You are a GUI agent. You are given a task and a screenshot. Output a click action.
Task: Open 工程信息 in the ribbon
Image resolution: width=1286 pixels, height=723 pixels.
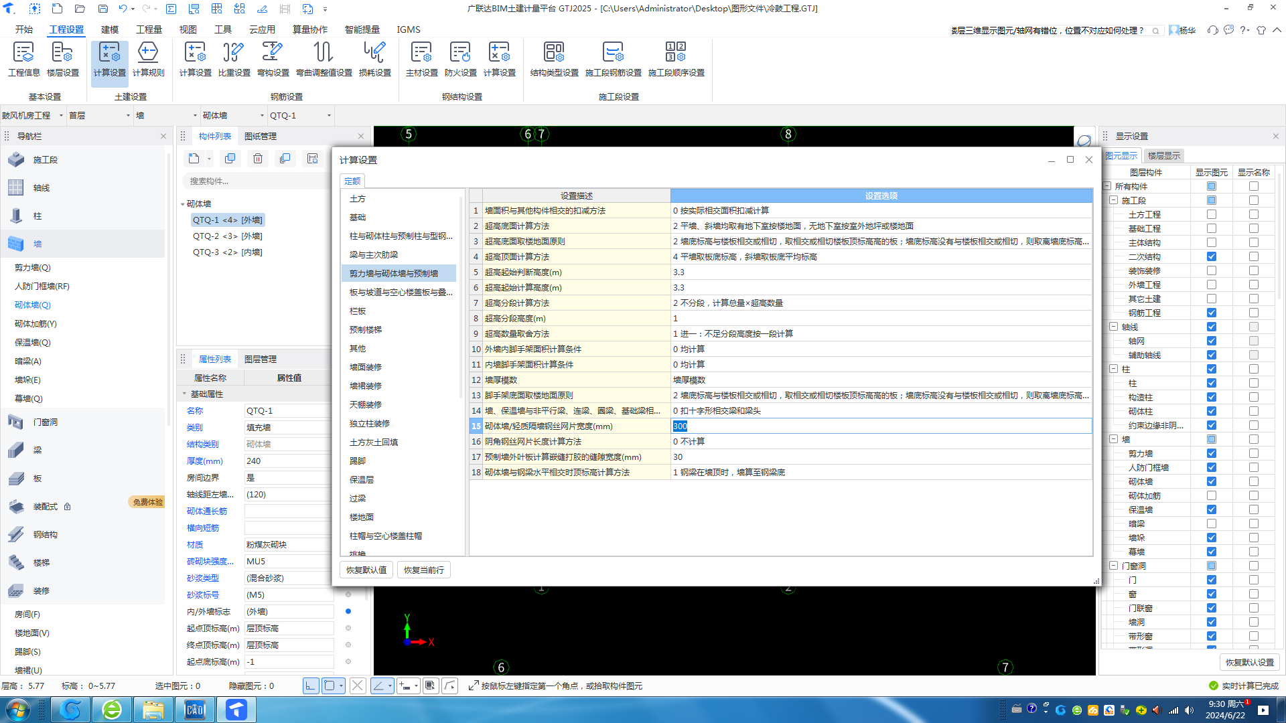tap(23, 59)
